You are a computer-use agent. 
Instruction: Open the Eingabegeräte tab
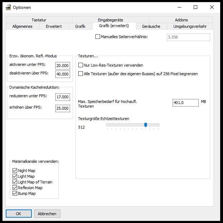pyautogui.click(x=110, y=20)
